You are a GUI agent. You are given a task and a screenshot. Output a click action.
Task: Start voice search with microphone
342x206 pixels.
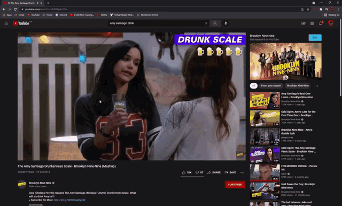[x=226, y=23]
